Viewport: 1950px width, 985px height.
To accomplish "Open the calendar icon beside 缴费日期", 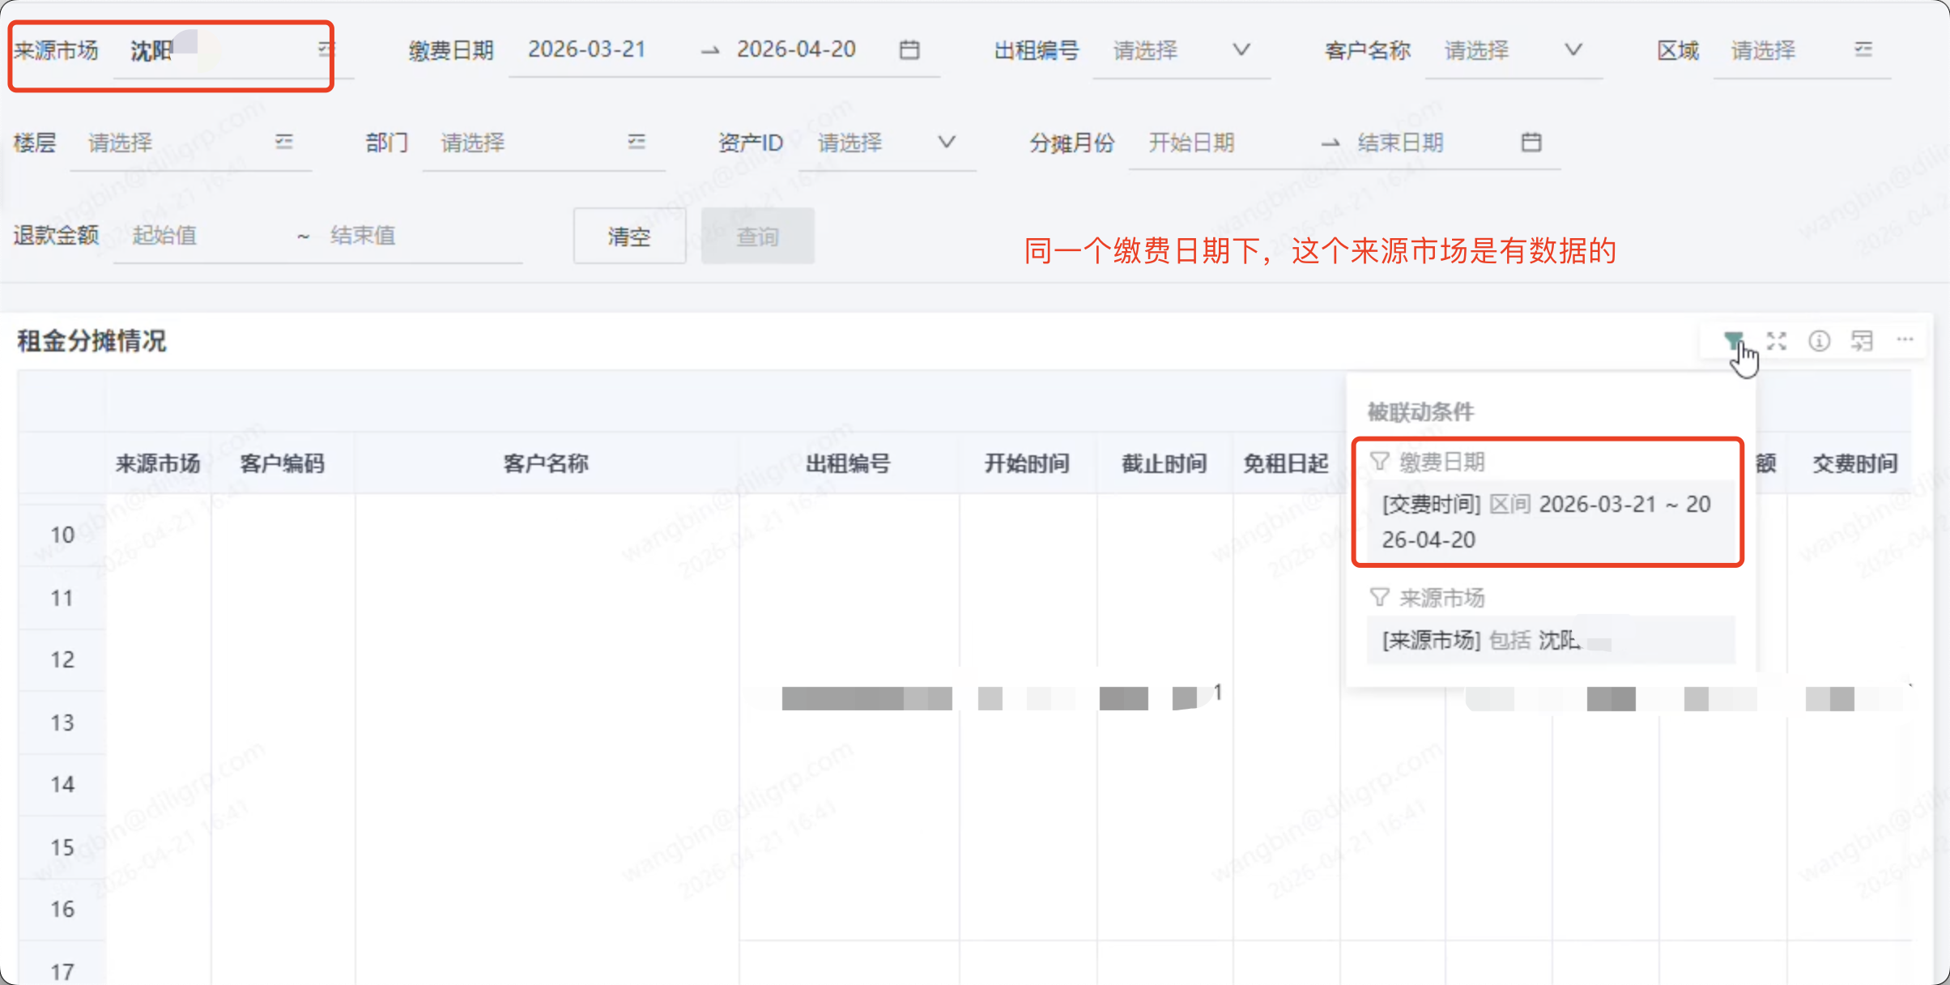I will pyautogui.click(x=909, y=49).
